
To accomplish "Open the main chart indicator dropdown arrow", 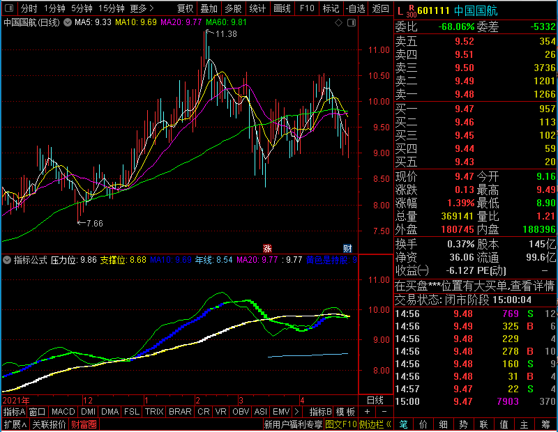I will 68,22.
